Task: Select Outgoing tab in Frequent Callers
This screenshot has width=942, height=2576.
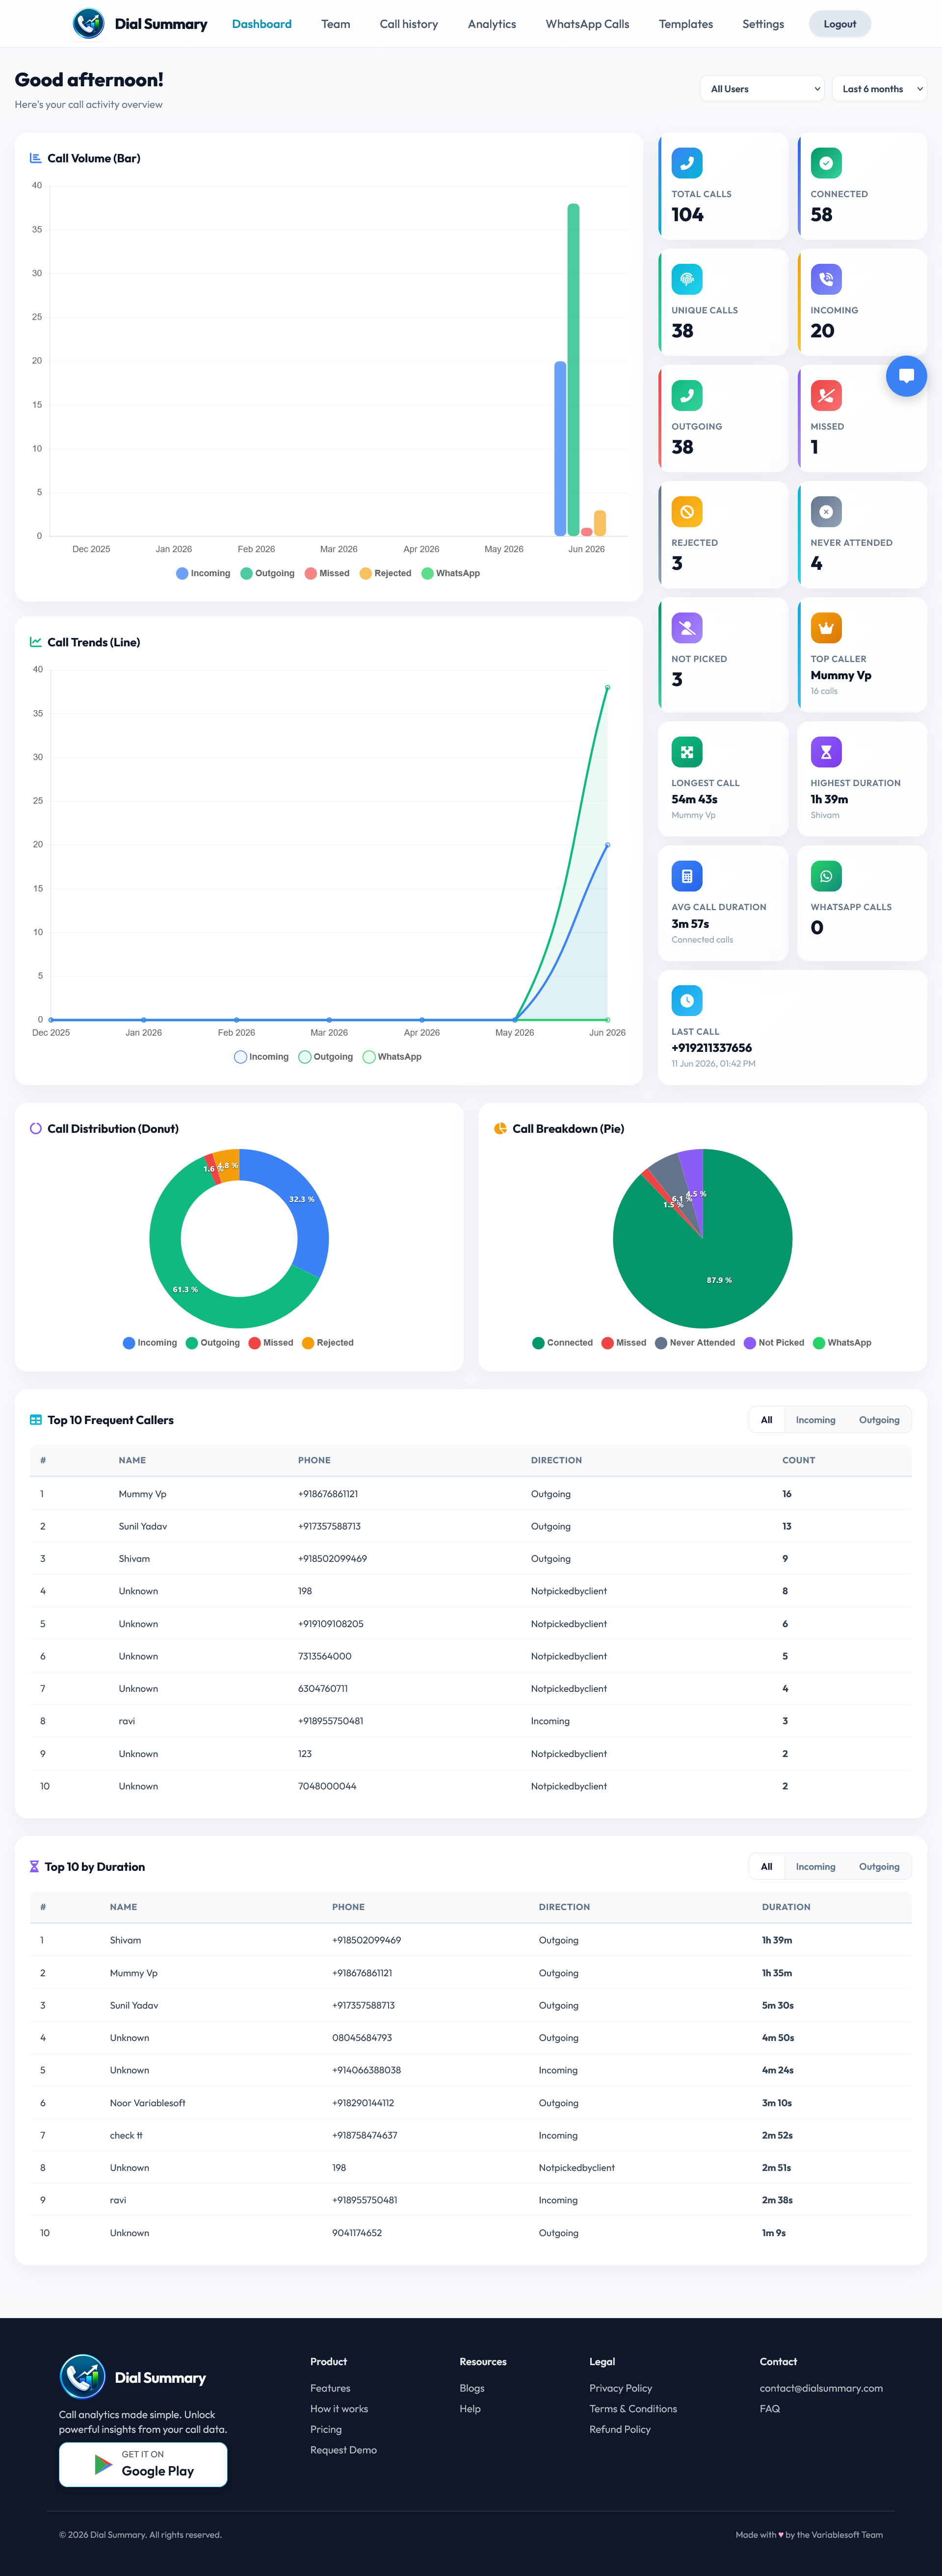Action: click(x=879, y=1420)
